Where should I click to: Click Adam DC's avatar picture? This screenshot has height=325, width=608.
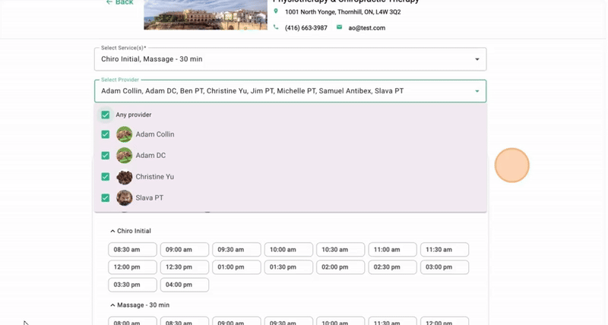pyautogui.click(x=124, y=156)
